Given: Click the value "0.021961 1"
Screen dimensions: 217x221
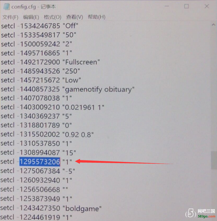Looking at the screenshot, I should (x=83, y=107).
